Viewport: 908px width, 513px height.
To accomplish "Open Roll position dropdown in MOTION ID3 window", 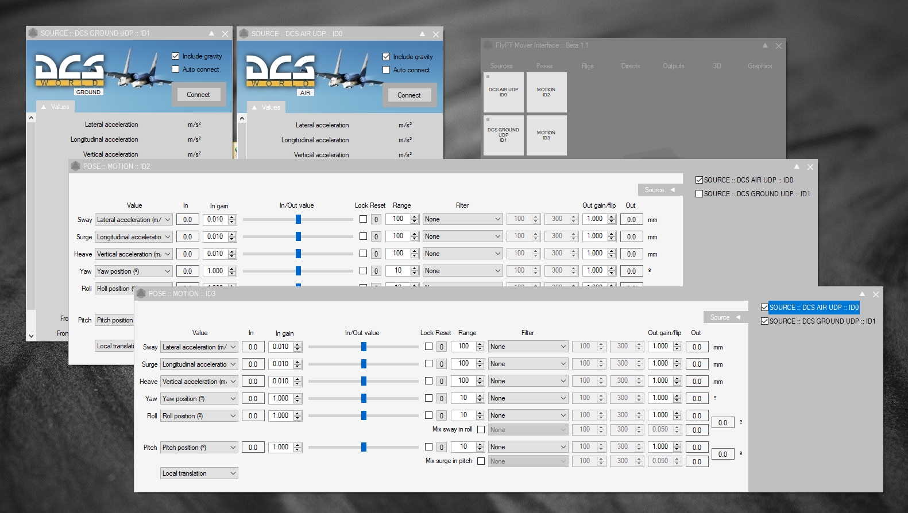I will tap(199, 416).
